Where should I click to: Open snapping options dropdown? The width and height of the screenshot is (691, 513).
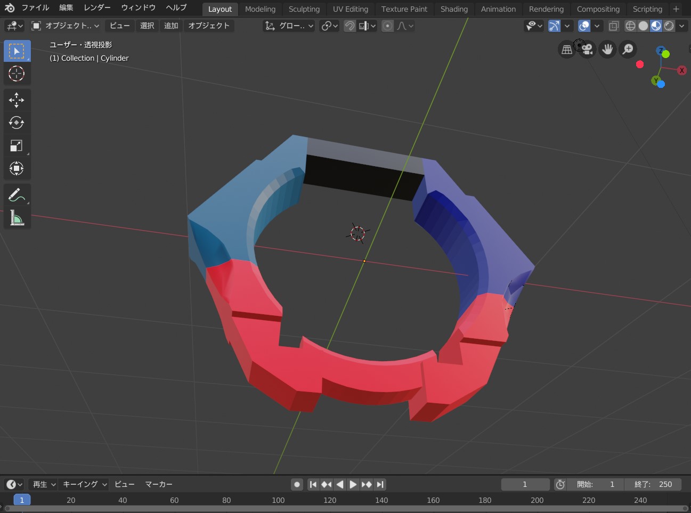click(x=368, y=26)
